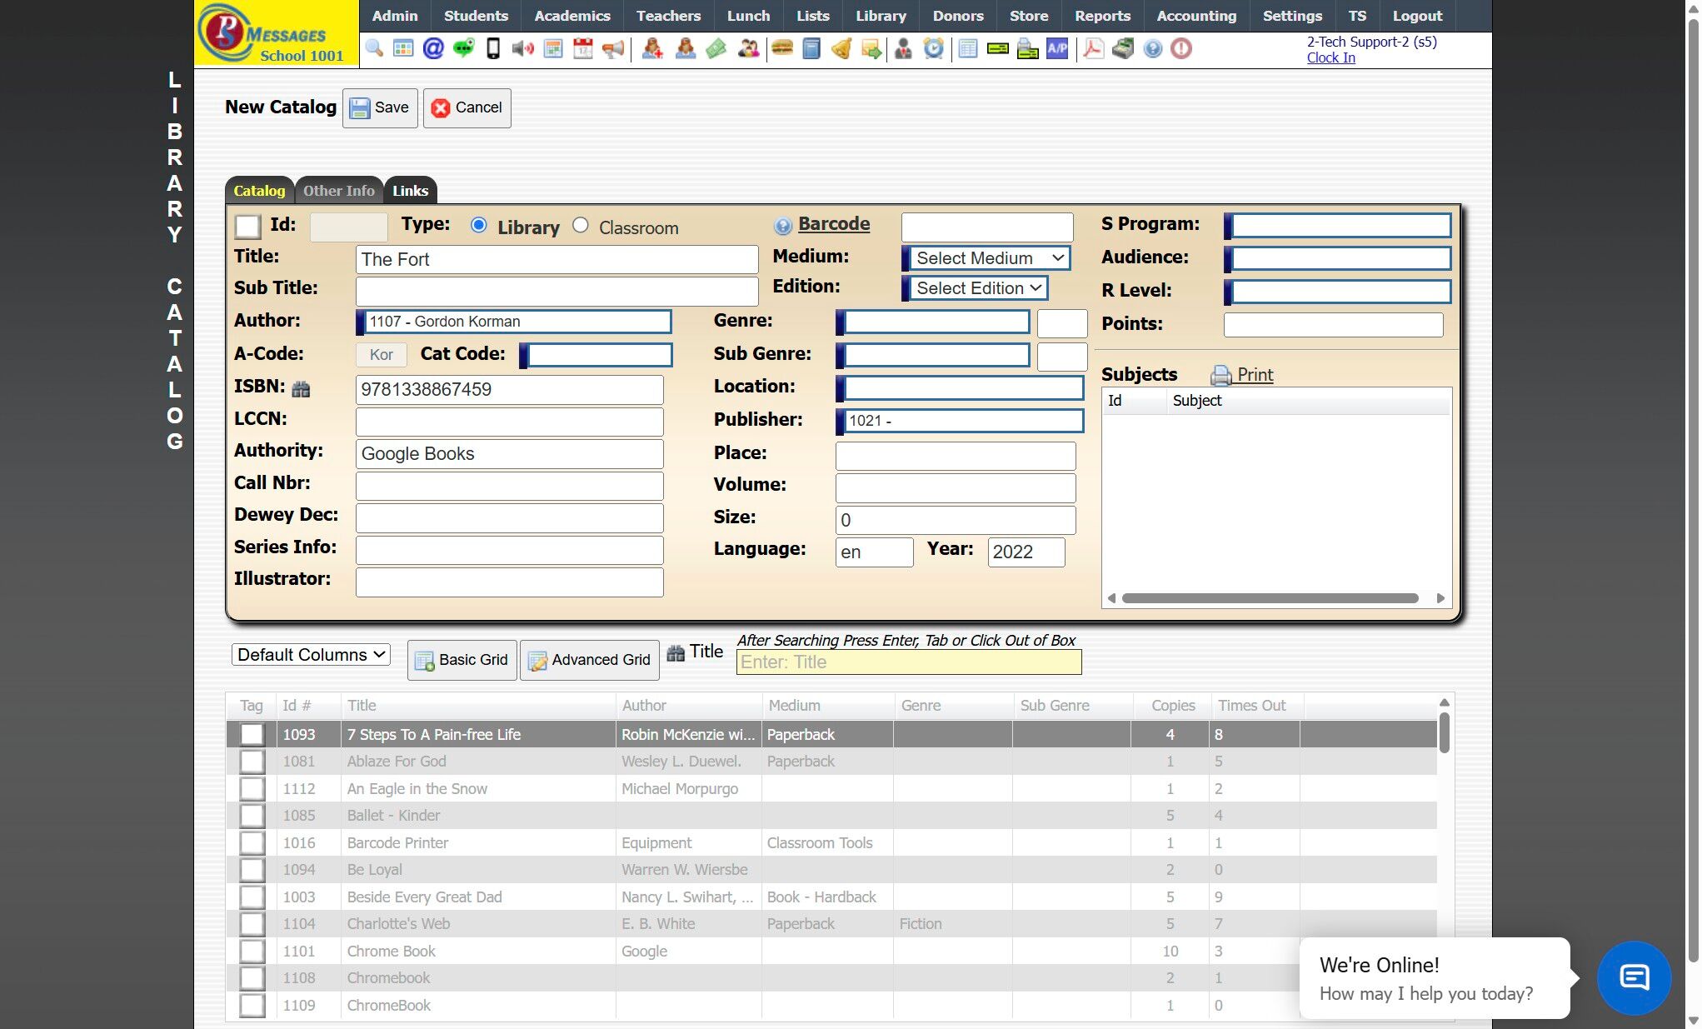Open the Select Edition dropdown

click(976, 288)
